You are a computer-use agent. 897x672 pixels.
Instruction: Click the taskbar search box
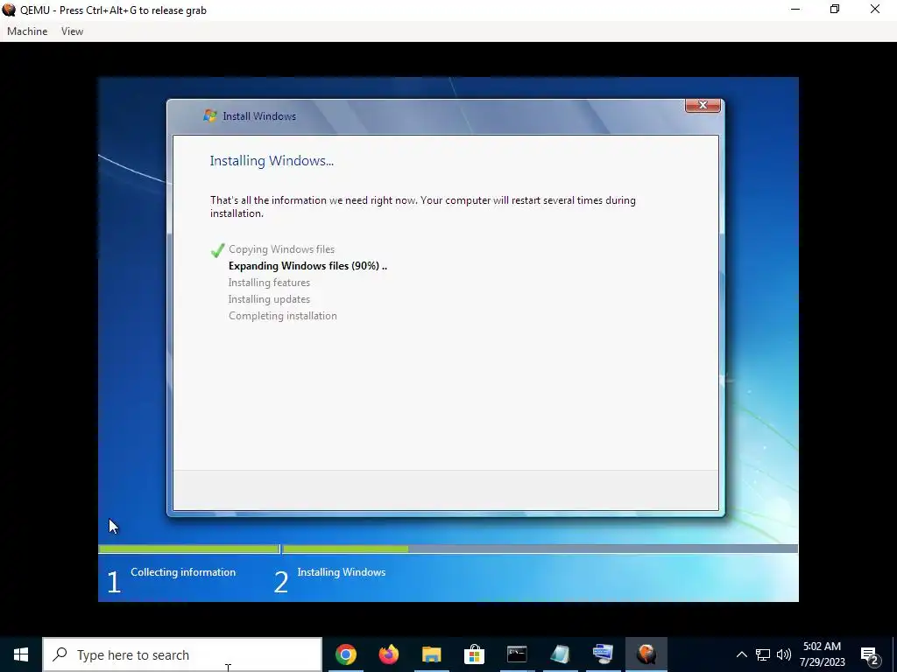(x=182, y=654)
